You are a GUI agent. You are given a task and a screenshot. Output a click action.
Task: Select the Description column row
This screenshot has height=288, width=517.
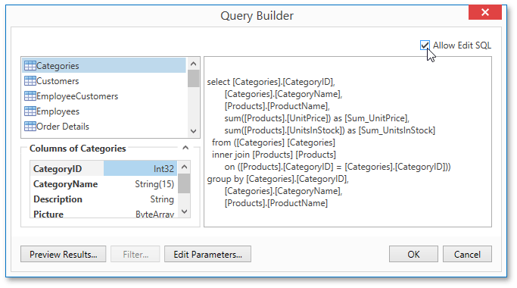pyautogui.click(x=104, y=199)
